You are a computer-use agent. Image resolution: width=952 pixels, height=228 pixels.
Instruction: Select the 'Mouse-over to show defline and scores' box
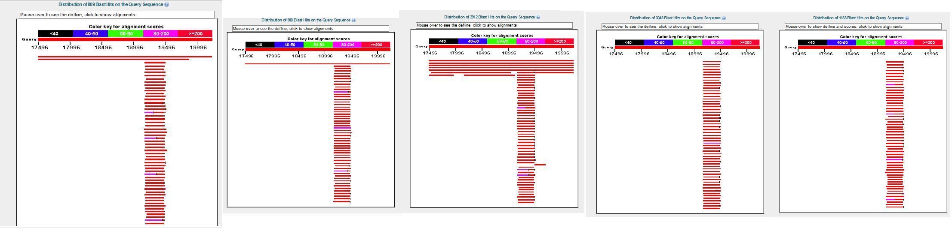pos(863,27)
